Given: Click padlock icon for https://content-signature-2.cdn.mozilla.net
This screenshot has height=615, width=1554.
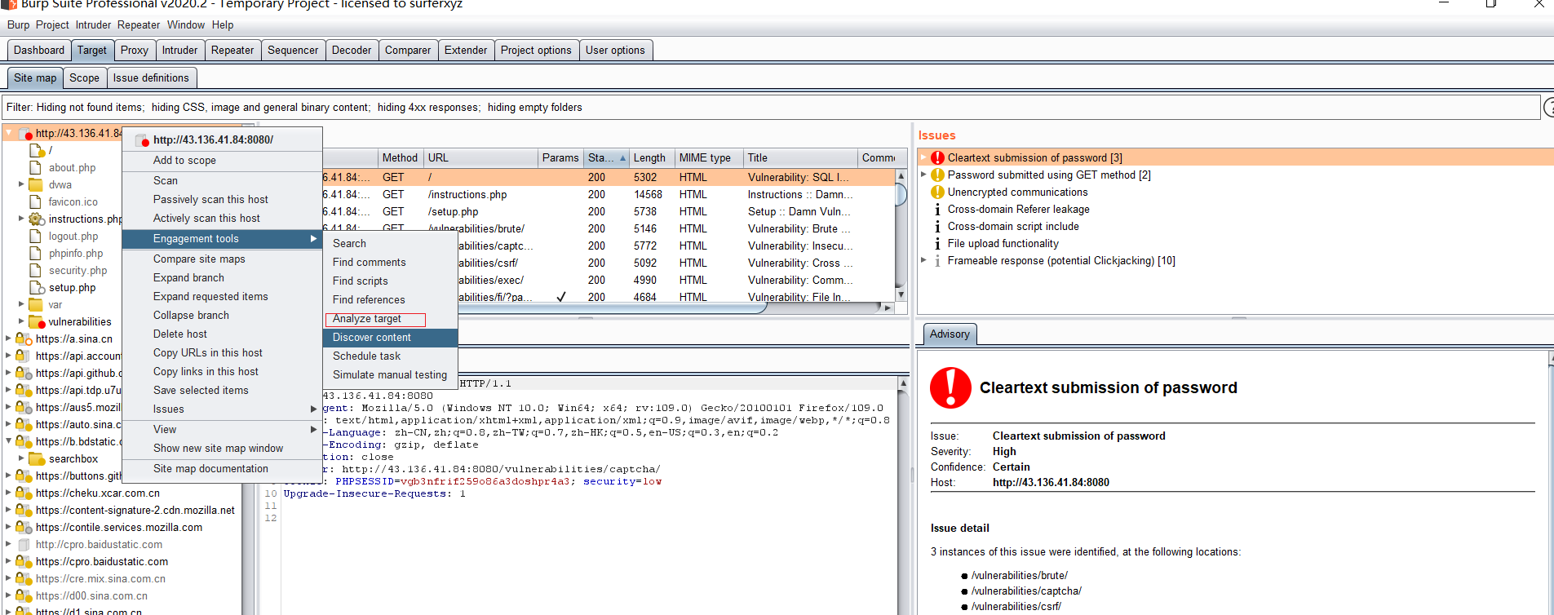Looking at the screenshot, I should (24, 510).
